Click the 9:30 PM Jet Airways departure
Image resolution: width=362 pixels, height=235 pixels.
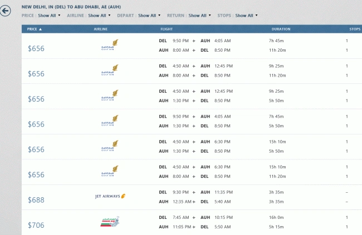[181, 192]
